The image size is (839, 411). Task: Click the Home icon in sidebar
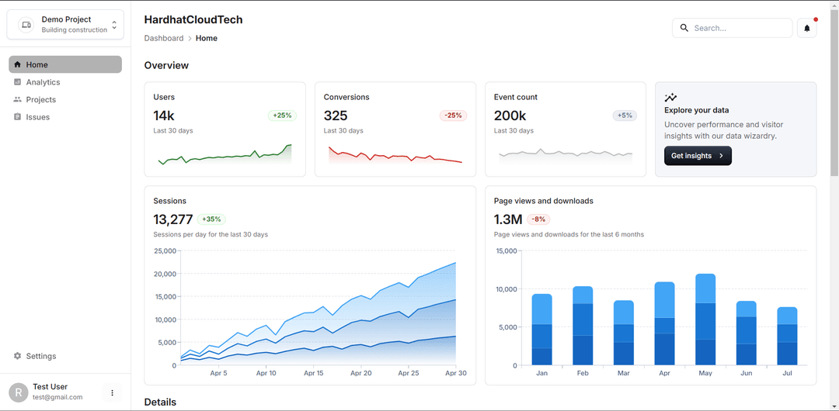coord(18,64)
